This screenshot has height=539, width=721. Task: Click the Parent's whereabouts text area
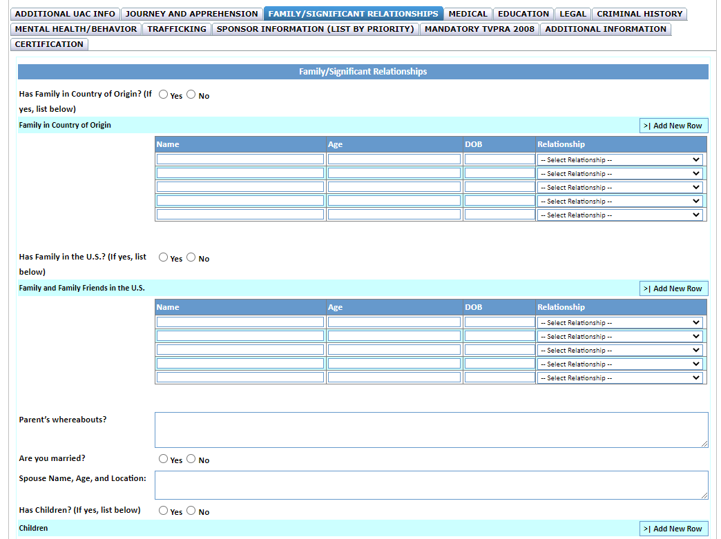pyautogui.click(x=431, y=430)
